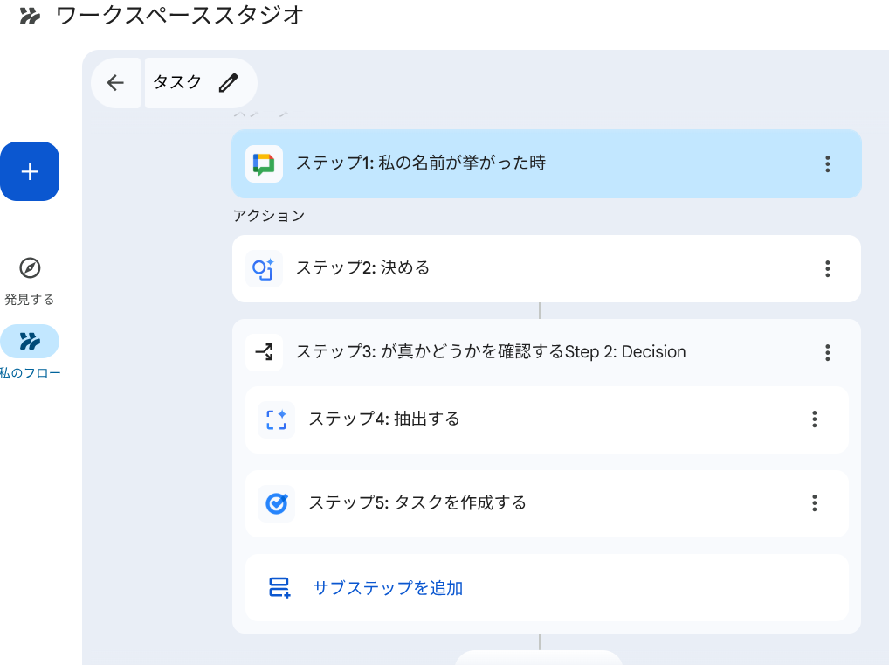Open more options menu for ステップ2

[827, 268]
